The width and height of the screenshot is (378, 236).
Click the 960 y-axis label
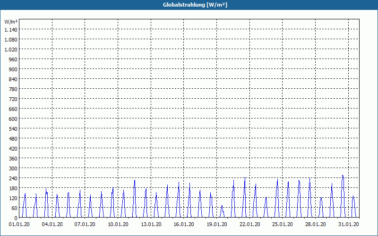point(13,59)
